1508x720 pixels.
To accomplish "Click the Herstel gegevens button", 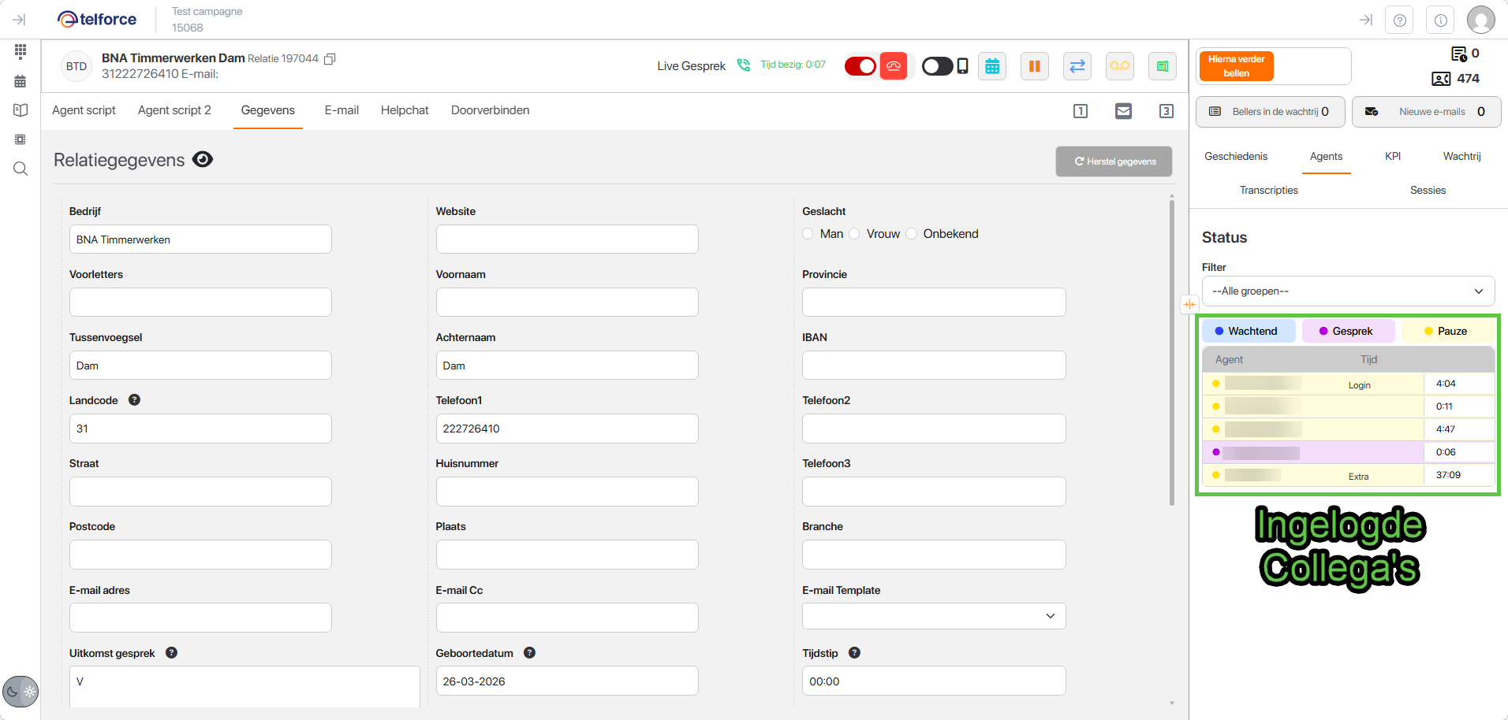I will tap(1114, 161).
